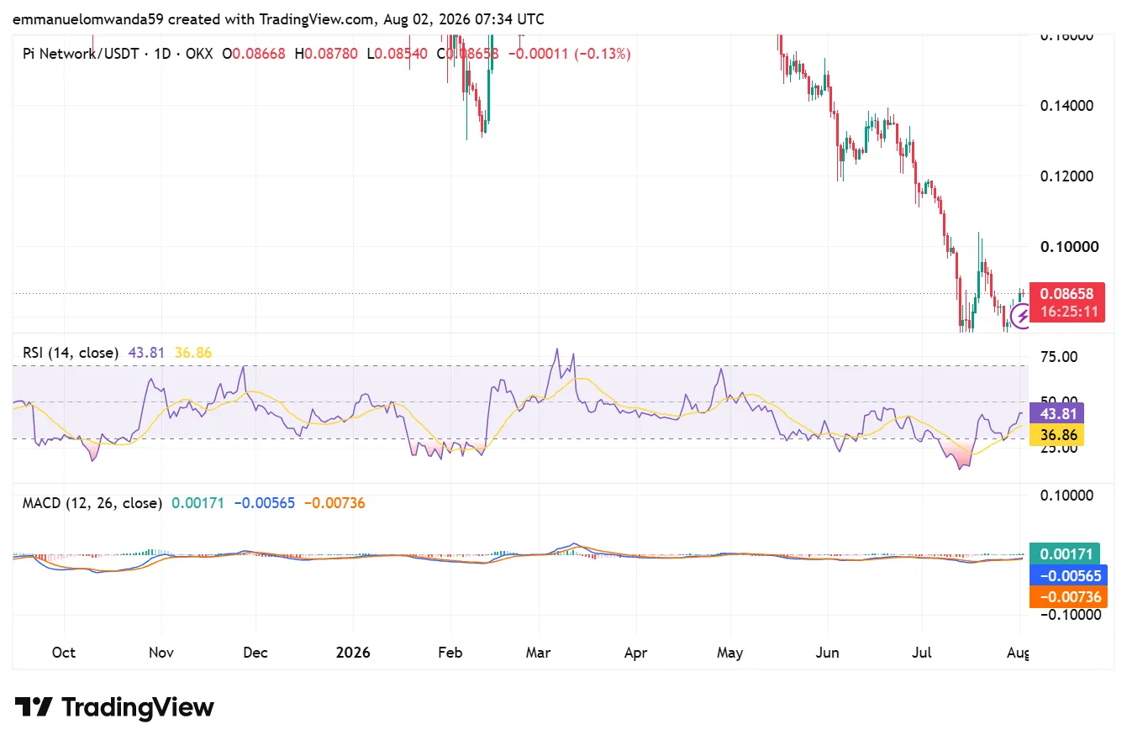
Task: Click the 2026 label on time axis
Action: coord(353,653)
